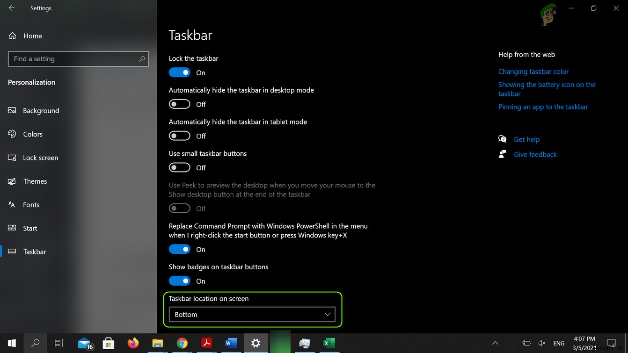Click Give feedback link

click(x=535, y=154)
